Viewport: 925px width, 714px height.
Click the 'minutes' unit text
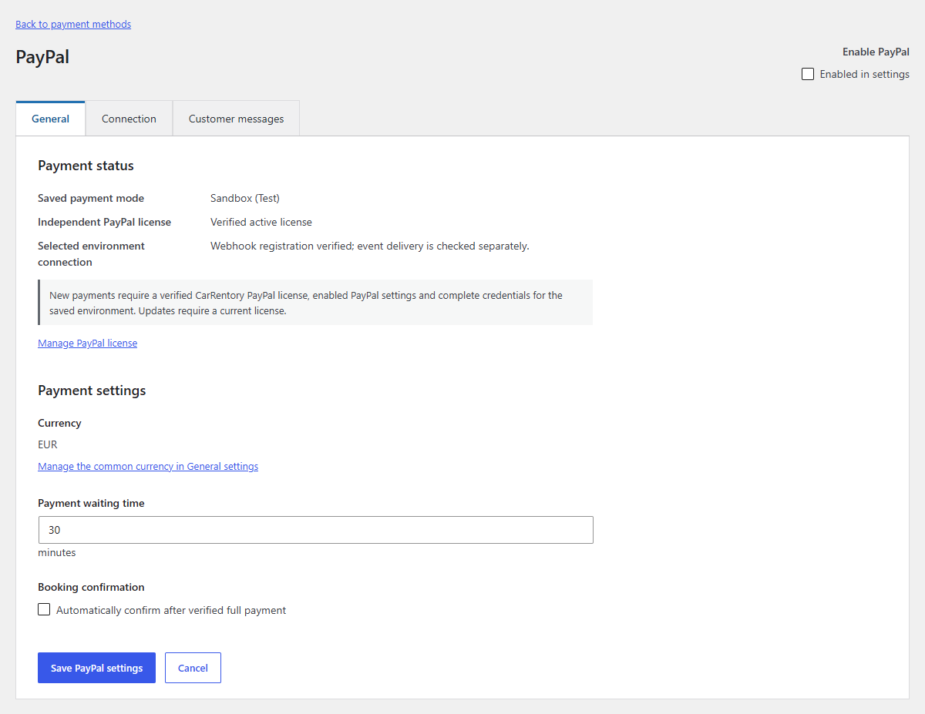(x=57, y=552)
